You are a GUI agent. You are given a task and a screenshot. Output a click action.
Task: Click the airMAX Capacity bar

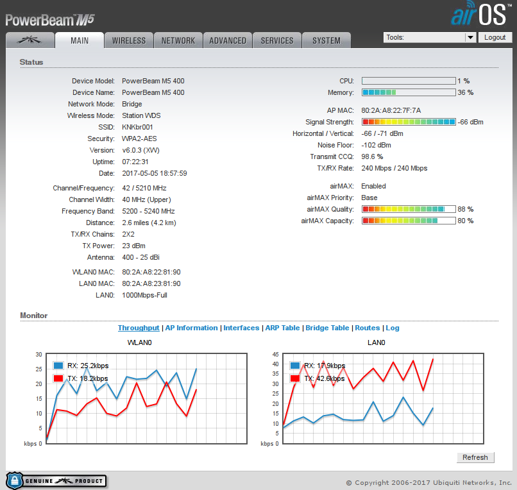click(409, 221)
